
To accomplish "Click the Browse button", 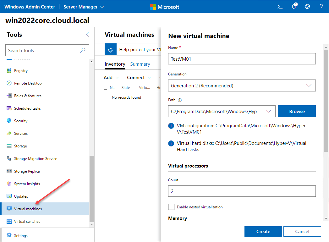I will point(297,111).
